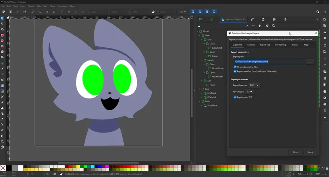
Task: Click the Print icon in commands bar
Action: click(325, 38)
